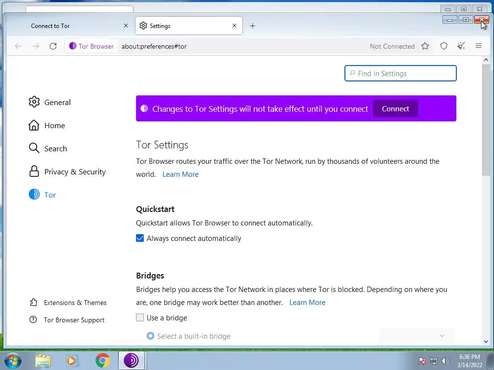Click the Tor Browser identity icon in address bar

point(91,46)
